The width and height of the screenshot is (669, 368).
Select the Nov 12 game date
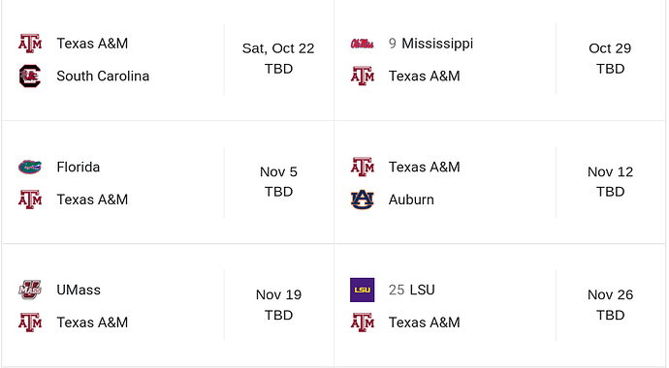point(610,172)
